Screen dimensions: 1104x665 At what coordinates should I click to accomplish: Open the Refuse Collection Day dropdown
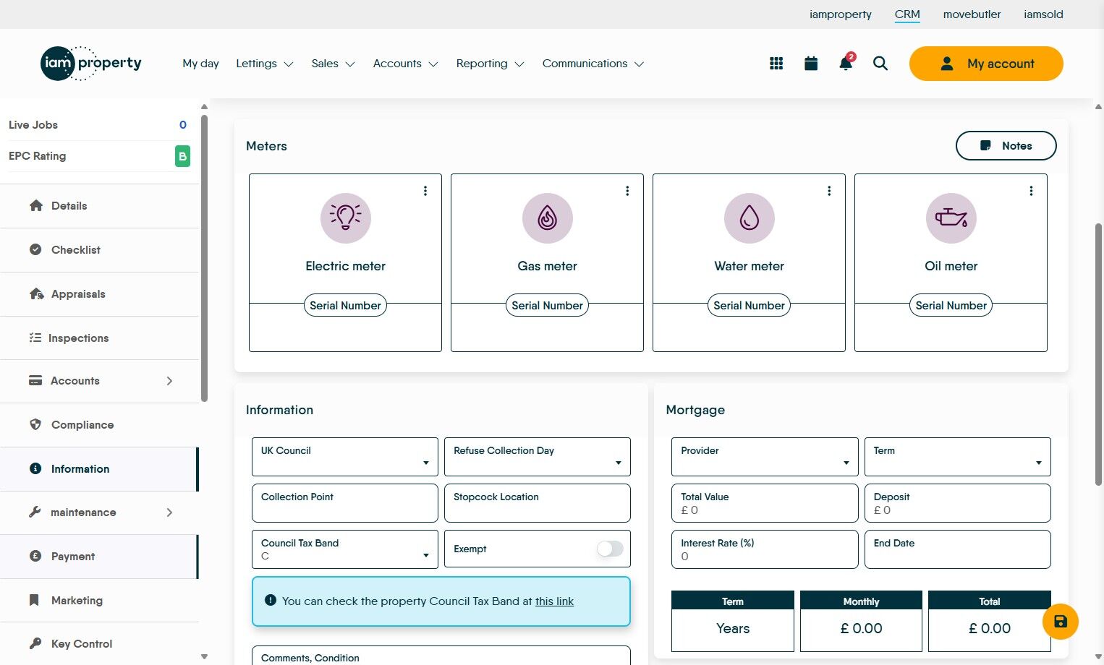pyautogui.click(x=538, y=457)
